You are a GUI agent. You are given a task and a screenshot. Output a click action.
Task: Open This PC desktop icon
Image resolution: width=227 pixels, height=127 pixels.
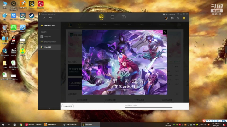click(x=5, y=5)
